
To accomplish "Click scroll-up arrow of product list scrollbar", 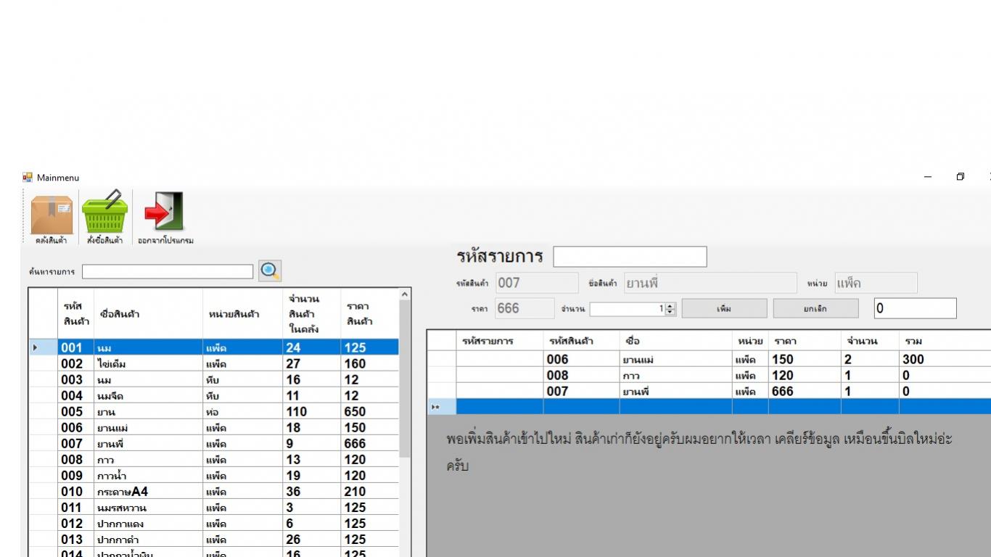I will 405,294.
